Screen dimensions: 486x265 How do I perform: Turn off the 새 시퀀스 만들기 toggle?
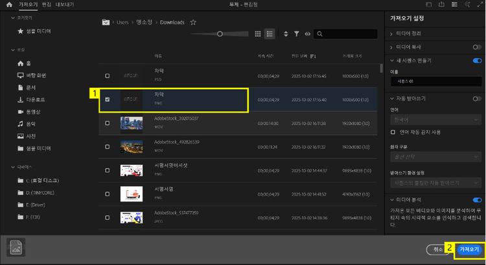pos(477,61)
